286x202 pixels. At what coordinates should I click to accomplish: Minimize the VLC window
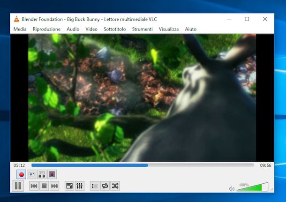click(x=229, y=19)
